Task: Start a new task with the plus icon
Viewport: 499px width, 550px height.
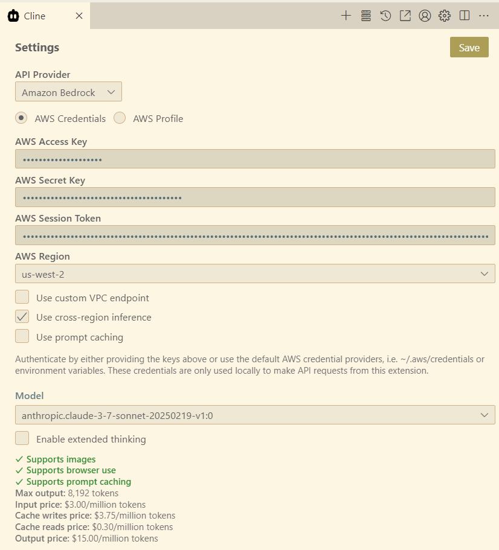Action: pyautogui.click(x=346, y=16)
